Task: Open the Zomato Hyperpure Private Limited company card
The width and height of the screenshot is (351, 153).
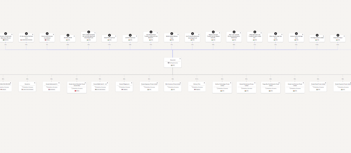Action: pyautogui.click(x=149, y=84)
